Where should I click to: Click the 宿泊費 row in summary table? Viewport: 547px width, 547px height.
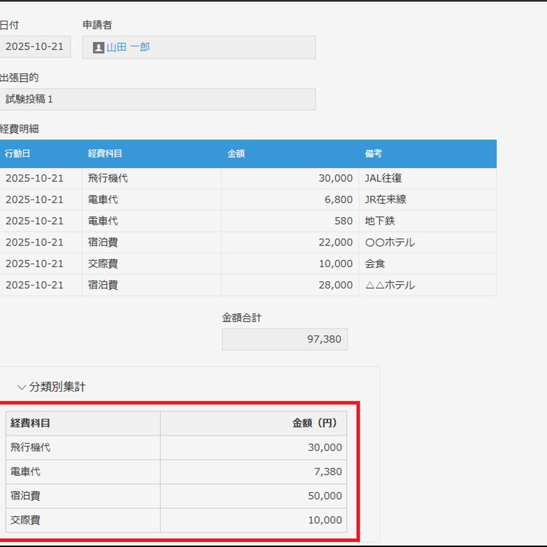(176, 496)
